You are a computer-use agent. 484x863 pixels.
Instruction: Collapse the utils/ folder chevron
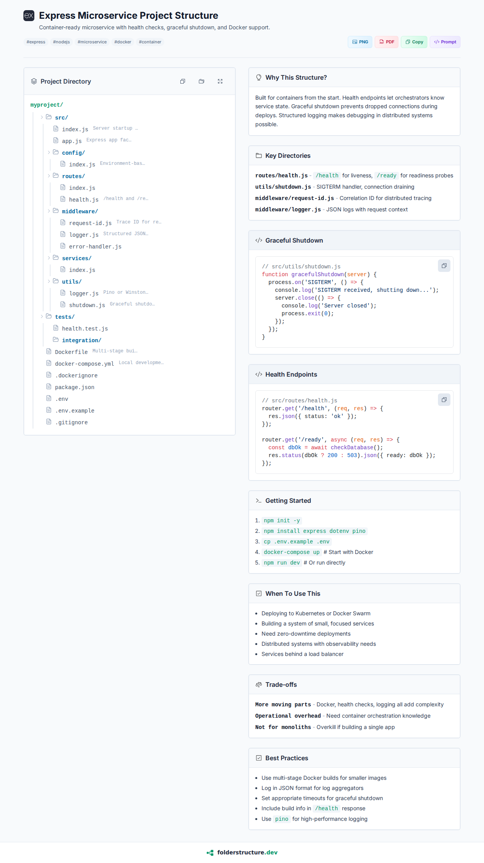pyautogui.click(x=49, y=281)
